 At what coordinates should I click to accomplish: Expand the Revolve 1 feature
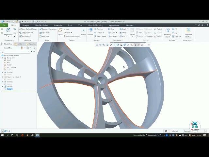coord(3,72)
